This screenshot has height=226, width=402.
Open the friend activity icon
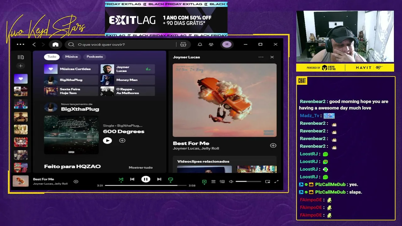[x=211, y=45]
